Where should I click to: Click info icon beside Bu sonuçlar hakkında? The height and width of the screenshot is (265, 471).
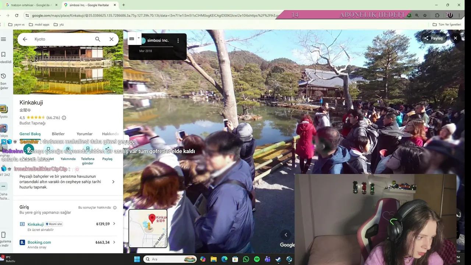pyautogui.click(x=115, y=208)
